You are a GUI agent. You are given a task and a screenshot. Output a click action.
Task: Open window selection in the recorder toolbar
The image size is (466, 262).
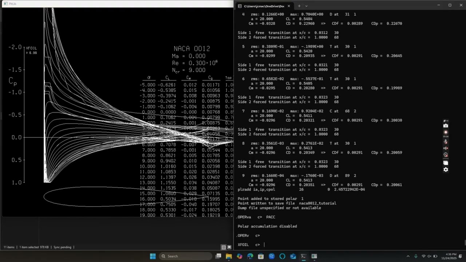tap(446, 163)
